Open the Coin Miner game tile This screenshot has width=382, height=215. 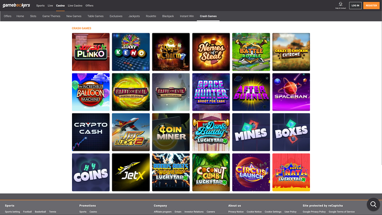click(x=171, y=132)
